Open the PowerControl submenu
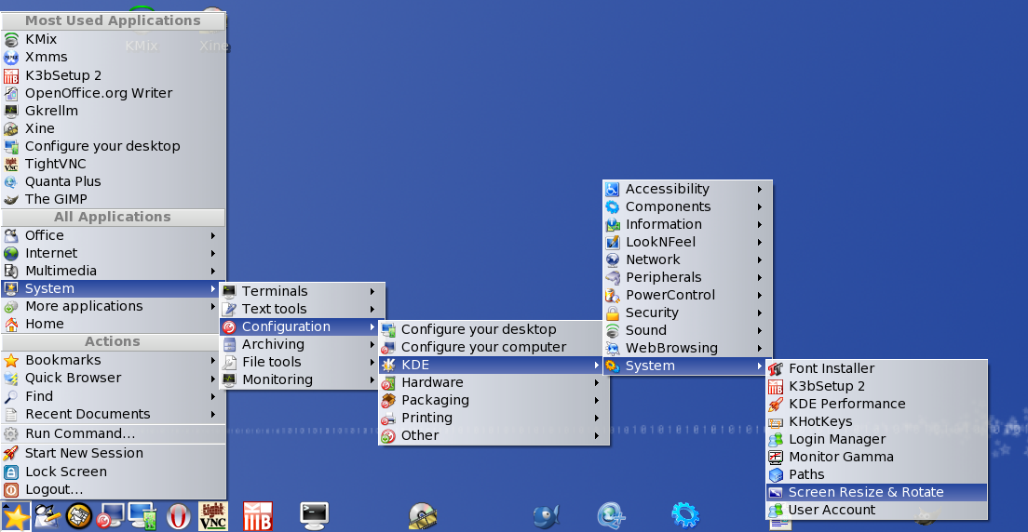 pyautogui.click(x=687, y=295)
